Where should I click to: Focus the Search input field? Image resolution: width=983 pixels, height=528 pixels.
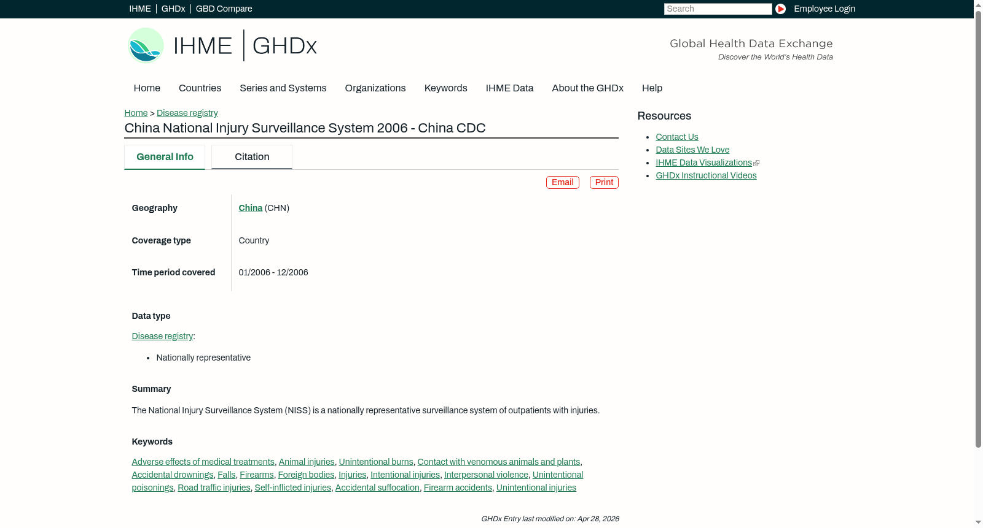pyautogui.click(x=718, y=9)
